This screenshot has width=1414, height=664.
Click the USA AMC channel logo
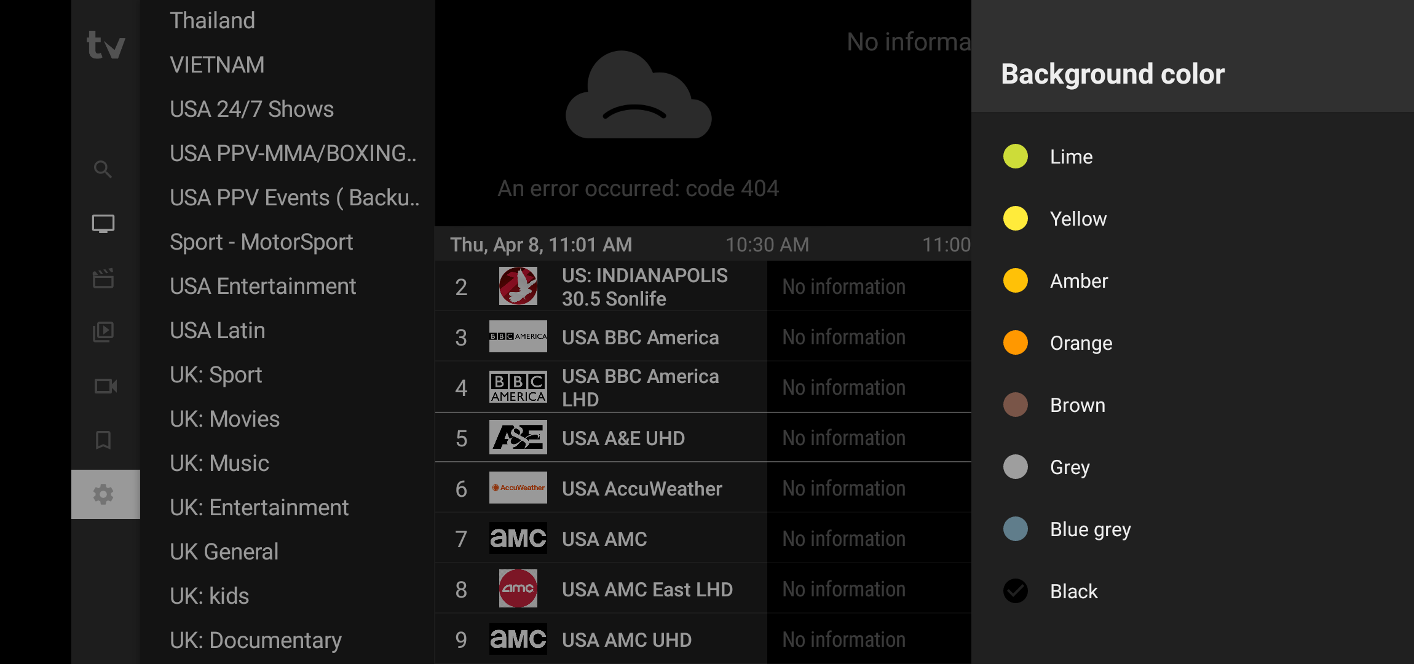(x=518, y=539)
